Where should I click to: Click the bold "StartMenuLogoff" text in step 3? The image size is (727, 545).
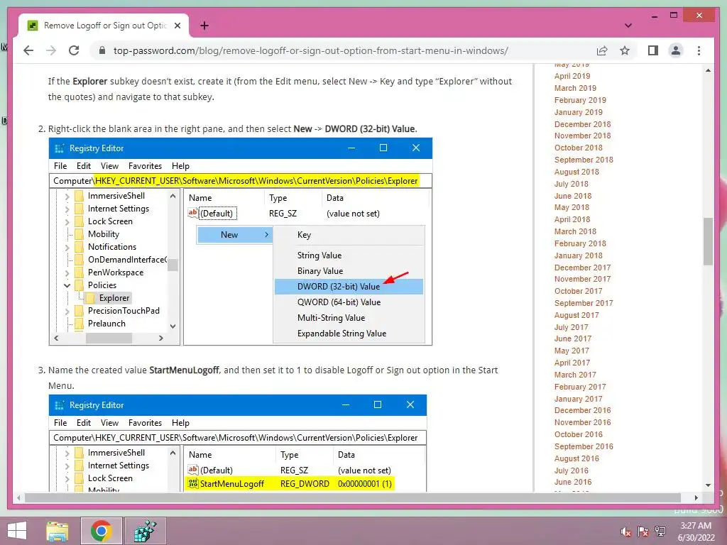tap(184, 370)
